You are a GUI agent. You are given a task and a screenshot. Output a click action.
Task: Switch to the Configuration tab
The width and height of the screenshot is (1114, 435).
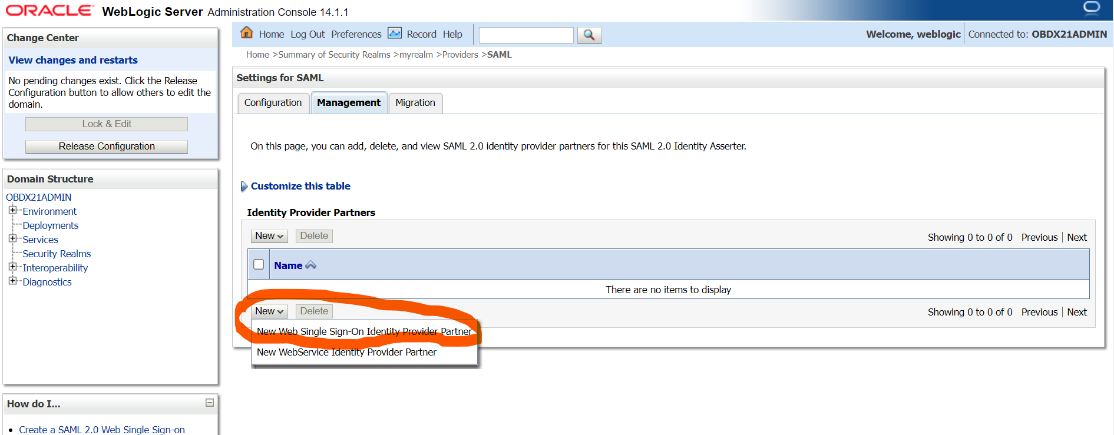click(x=273, y=102)
